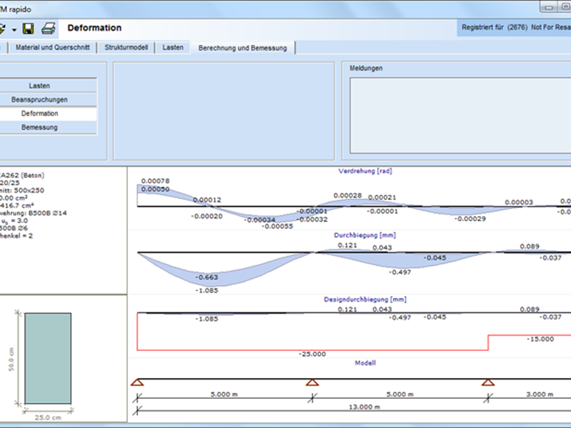Select the middle support triangle at 5 m
The image size is (571, 428).
(x=312, y=383)
